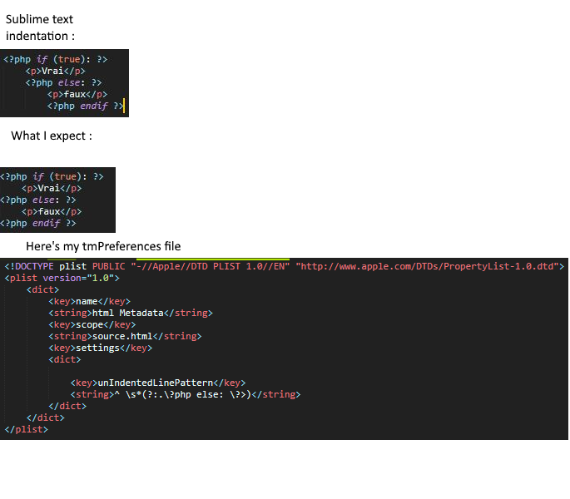Image resolution: width=570 pixels, height=499 pixels.
Task: Click the tmPreferences XML code screenshot
Action: pos(284,349)
